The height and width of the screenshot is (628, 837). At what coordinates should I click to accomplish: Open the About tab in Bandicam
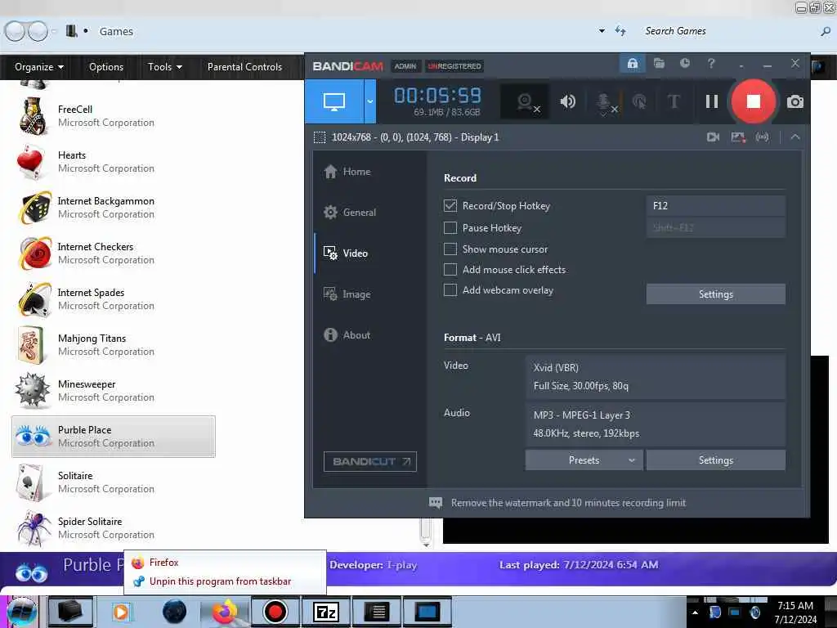point(347,334)
